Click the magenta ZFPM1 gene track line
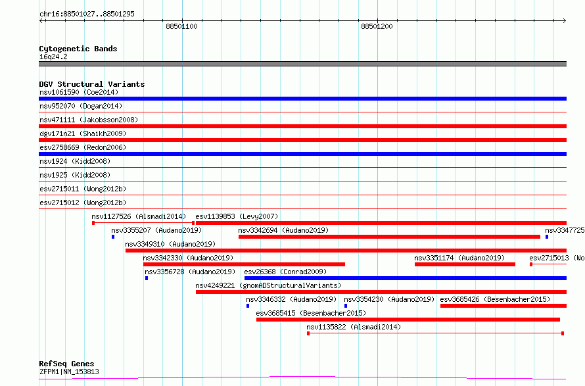585x386 pixels. pos(302,378)
